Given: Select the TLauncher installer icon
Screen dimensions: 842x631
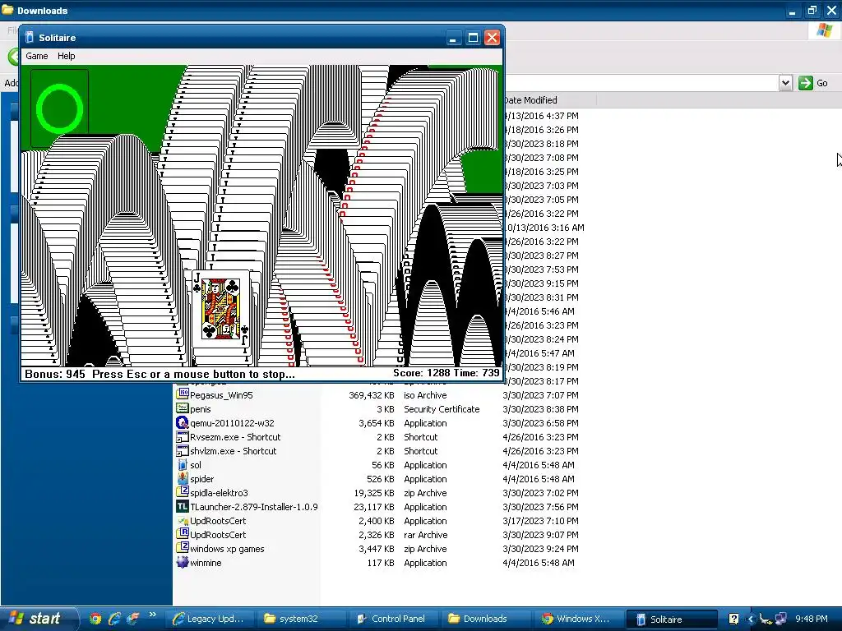Looking at the screenshot, I should [x=183, y=506].
